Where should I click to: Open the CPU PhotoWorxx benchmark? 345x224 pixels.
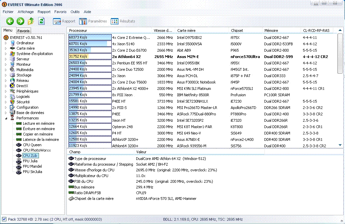(37, 150)
